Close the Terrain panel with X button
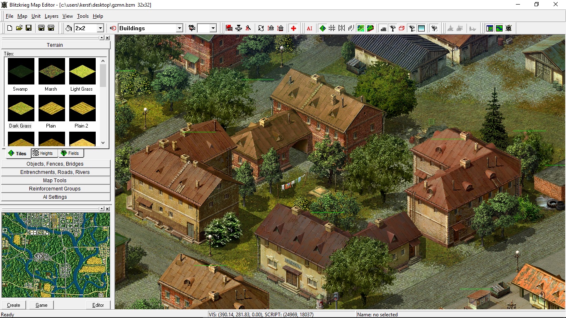Viewport: 566px width, 318px height. [x=107, y=38]
